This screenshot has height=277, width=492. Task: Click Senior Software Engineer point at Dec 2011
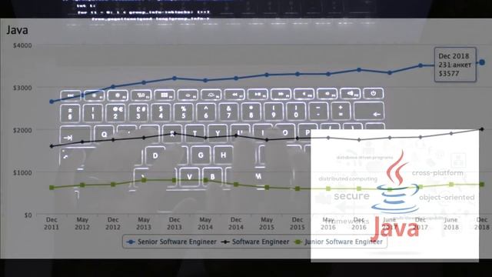pyautogui.click(x=52, y=102)
